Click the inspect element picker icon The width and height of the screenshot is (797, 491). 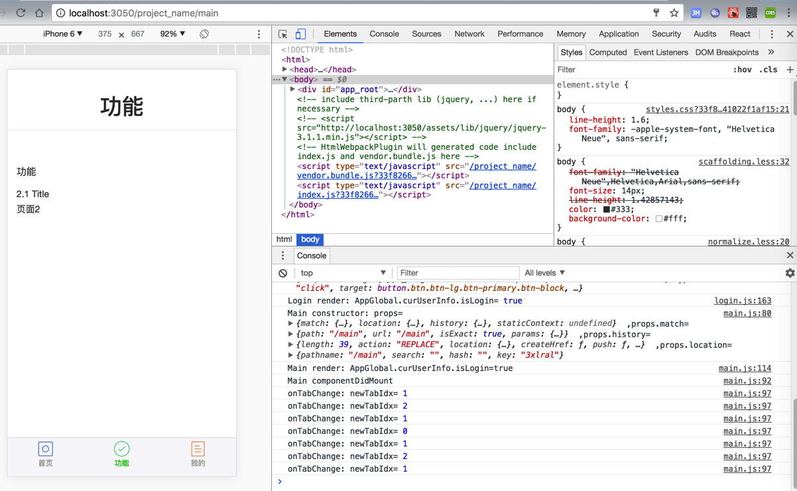coord(283,34)
